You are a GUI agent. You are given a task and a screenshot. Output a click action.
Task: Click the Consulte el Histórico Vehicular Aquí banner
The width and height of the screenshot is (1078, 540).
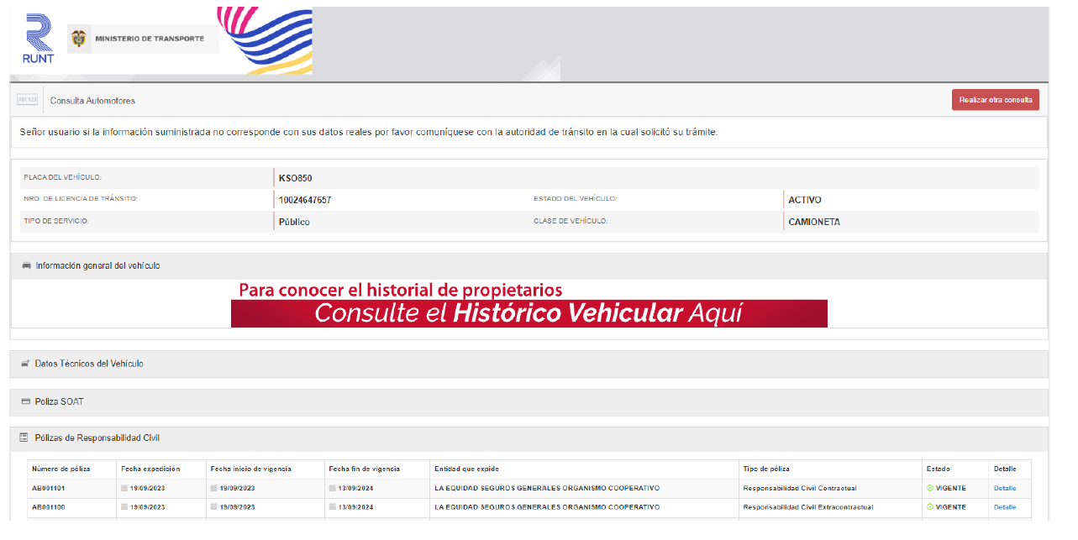point(528,313)
